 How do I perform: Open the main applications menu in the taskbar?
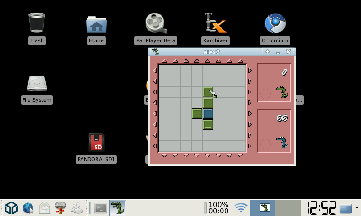[x=11, y=208]
